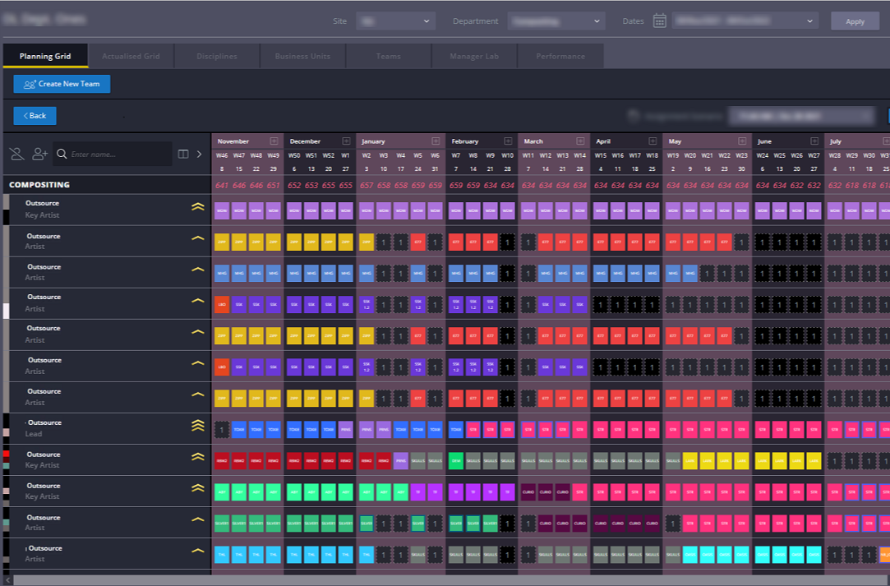Click the COMPOSITING group header

pyautogui.click(x=39, y=185)
